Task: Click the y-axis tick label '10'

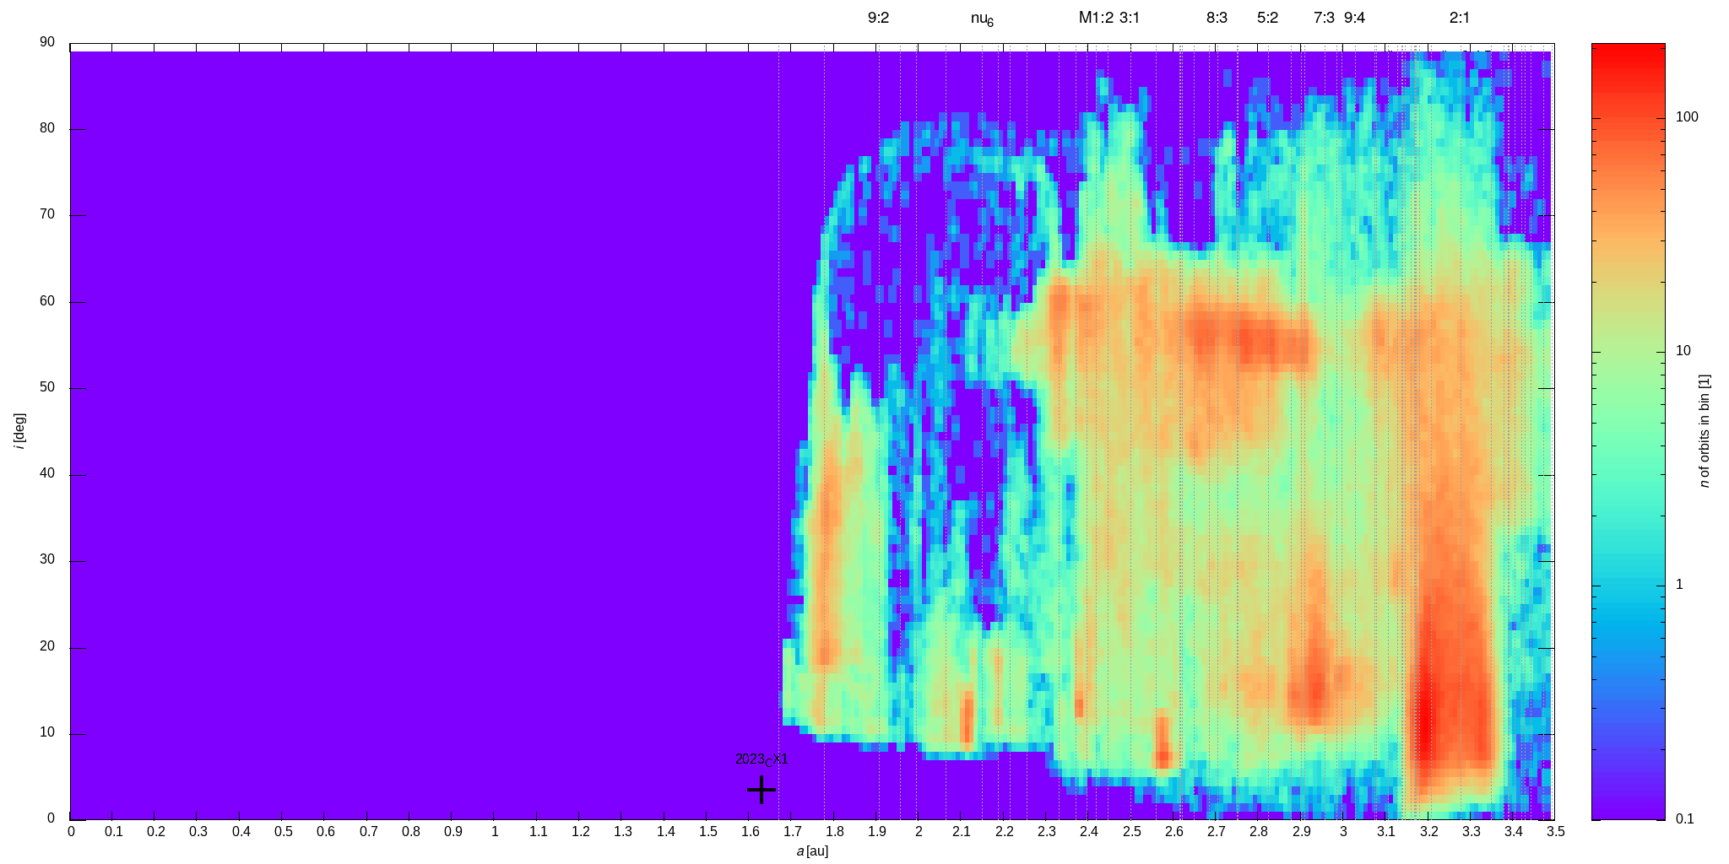Action: (46, 732)
